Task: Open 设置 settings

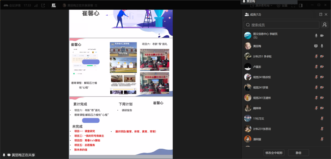Action: [282, 5]
